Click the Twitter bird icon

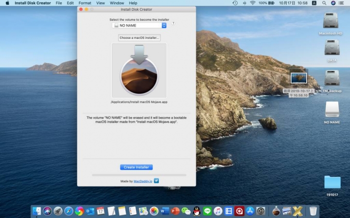[157, 181]
